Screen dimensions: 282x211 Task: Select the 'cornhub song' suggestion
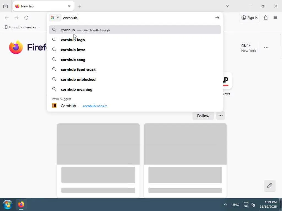click(135, 60)
